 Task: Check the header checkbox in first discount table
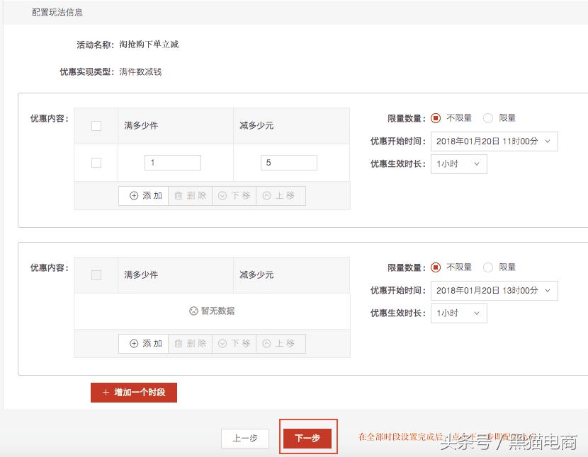pyautogui.click(x=96, y=125)
